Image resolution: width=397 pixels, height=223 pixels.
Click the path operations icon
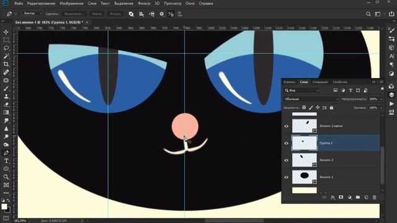(131, 14)
